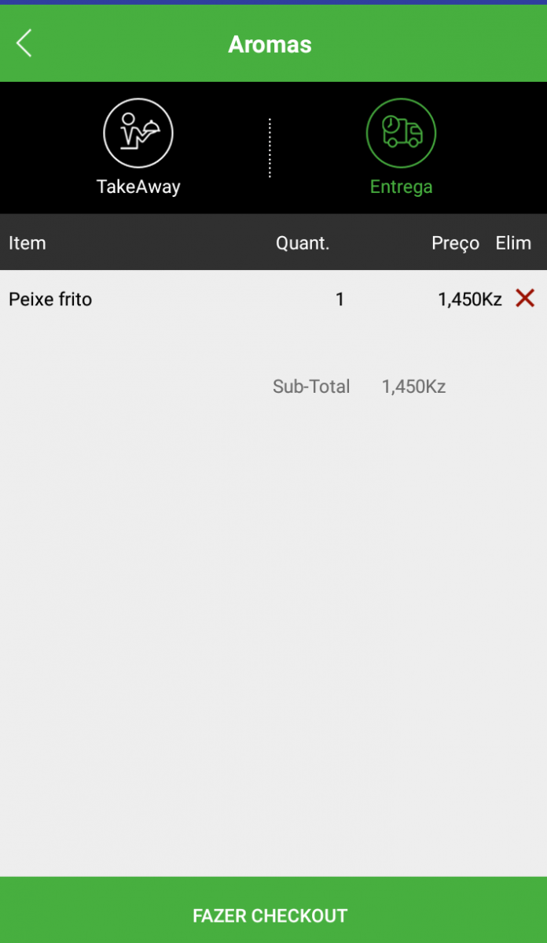
Task: Click the Aromas restaurant title
Action: coord(270,44)
